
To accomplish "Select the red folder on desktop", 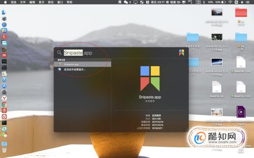I will pos(241,12).
